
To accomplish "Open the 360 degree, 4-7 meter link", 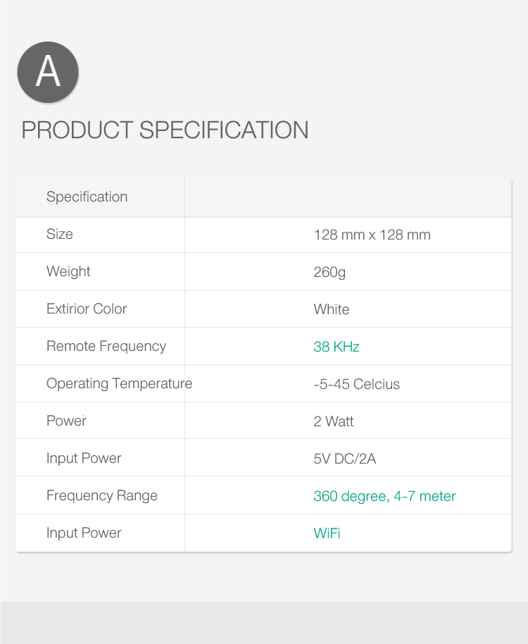I will (x=384, y=496).
